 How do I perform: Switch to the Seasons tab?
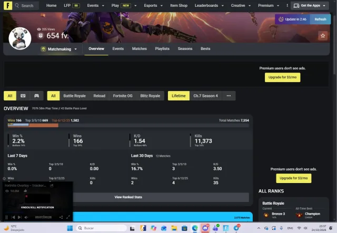(185, 49)
